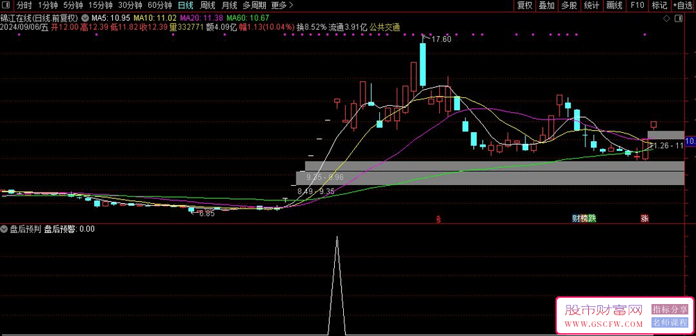The image size is (696, 336).
Task: Click the 公共交通 sector label
Action: [x=385, y=27]
